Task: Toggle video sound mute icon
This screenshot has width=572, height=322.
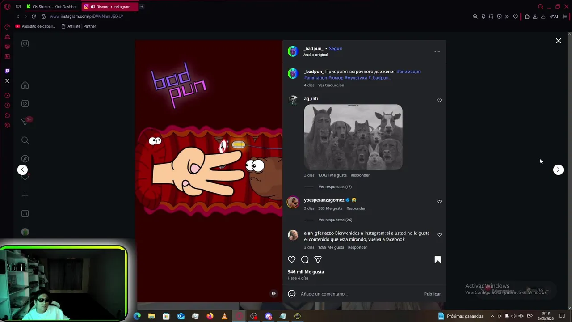Action: click(273, 293)
